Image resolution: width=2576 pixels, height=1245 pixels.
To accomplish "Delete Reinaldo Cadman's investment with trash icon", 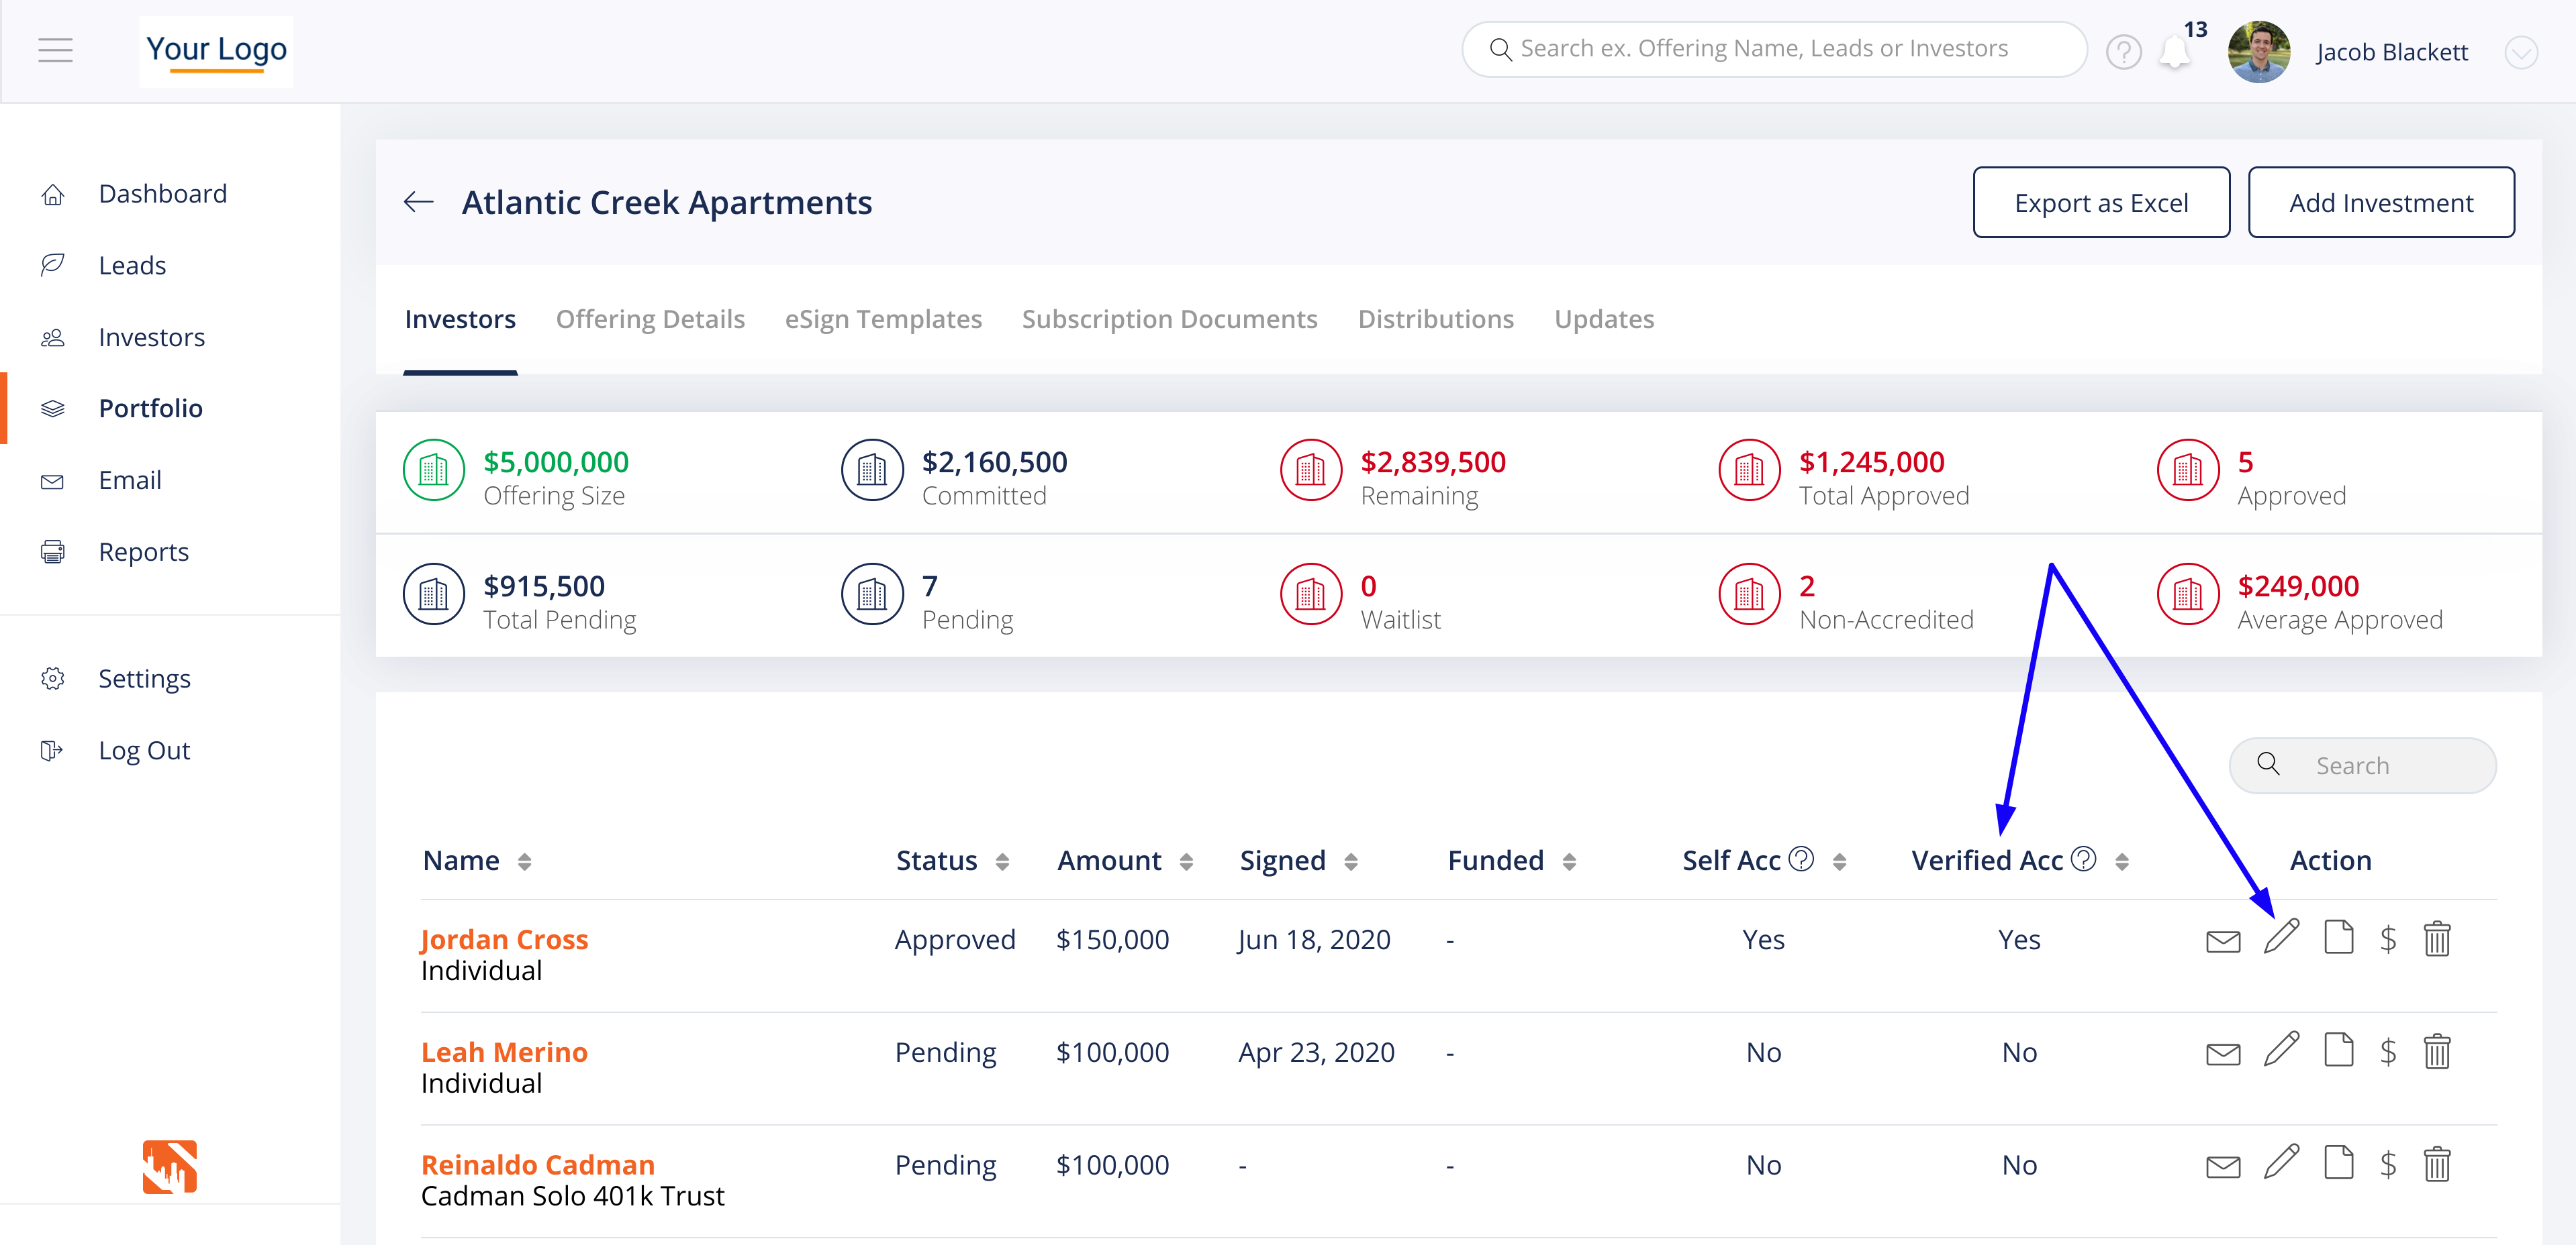I will click(x=2436, y=1165).
